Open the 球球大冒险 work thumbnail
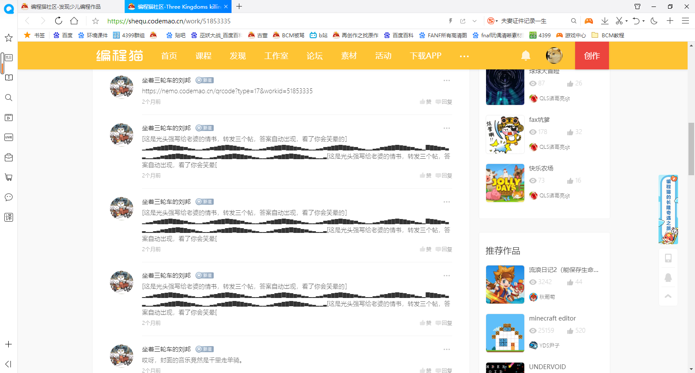Screen dimensions: 695x373 [x=505, y=87]
